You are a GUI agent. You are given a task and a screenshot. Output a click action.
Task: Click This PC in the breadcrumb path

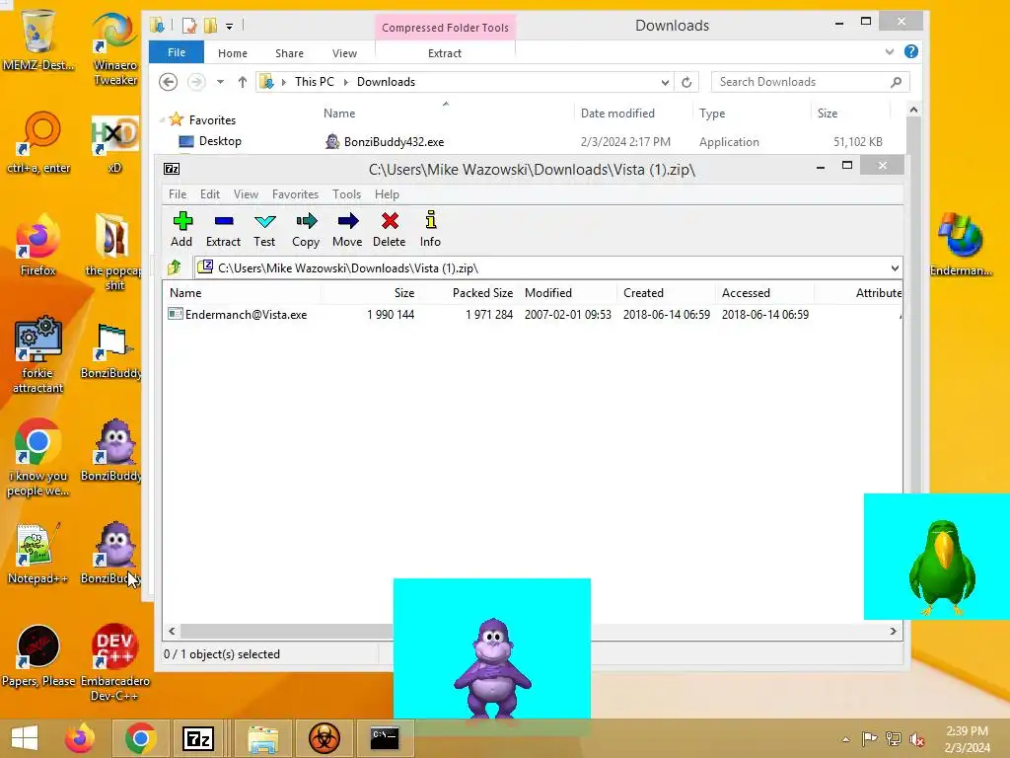point(315,82)
